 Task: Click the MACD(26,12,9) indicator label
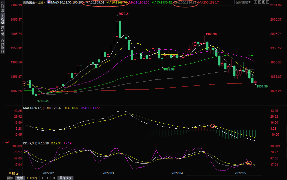click(34, 108)
